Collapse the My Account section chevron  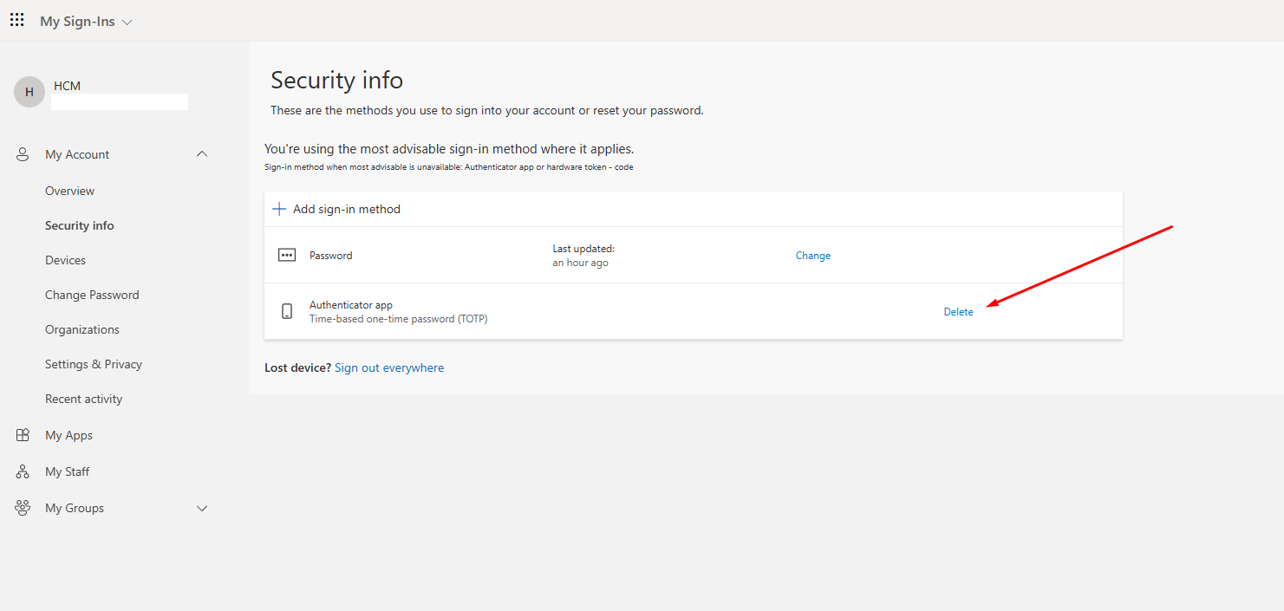(x=202, y=154)
